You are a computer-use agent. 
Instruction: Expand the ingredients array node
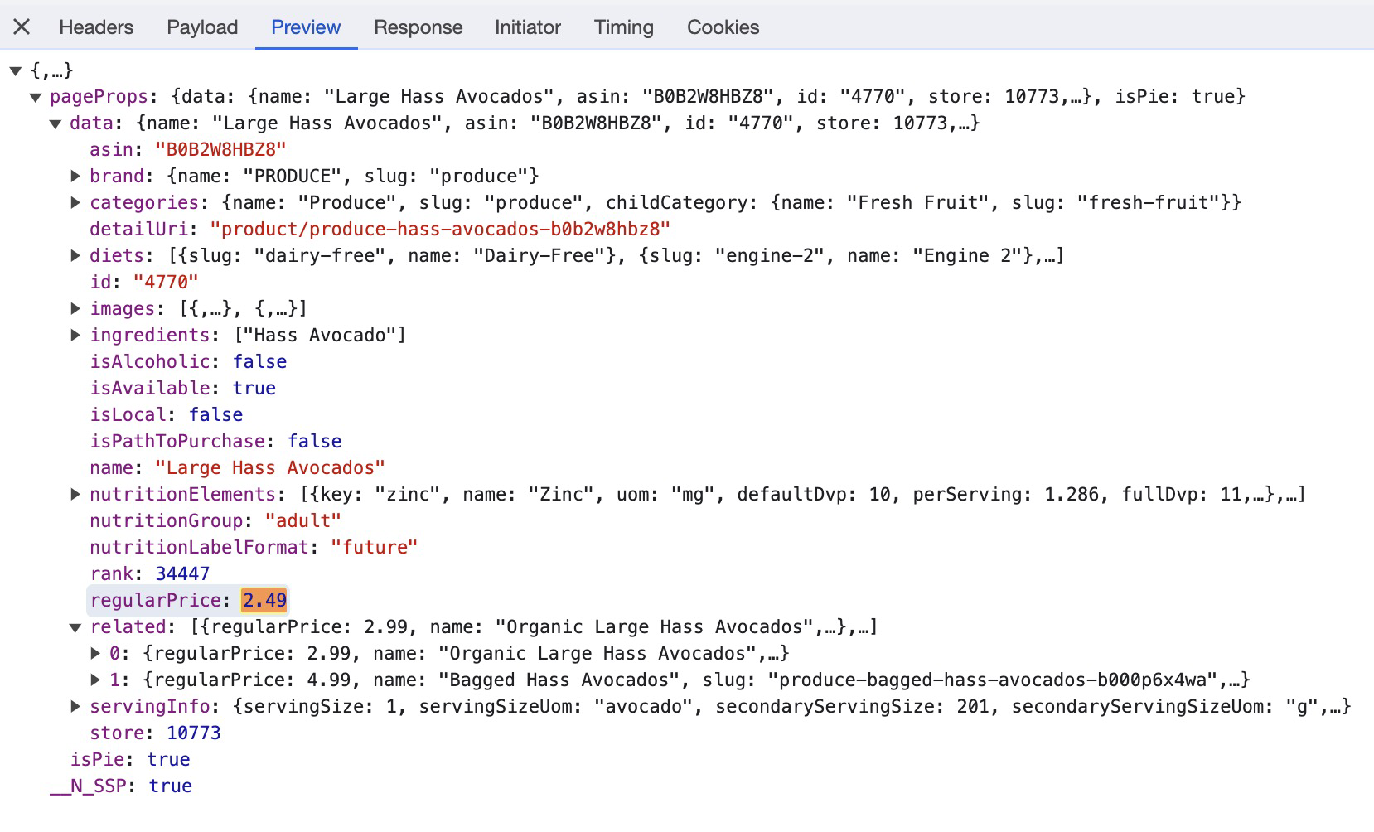tap(75, 335)
